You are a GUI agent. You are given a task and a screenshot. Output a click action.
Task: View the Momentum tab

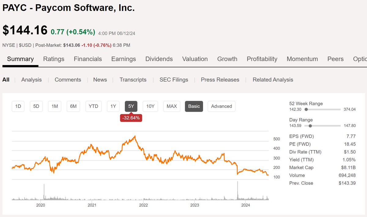(302, 59)
